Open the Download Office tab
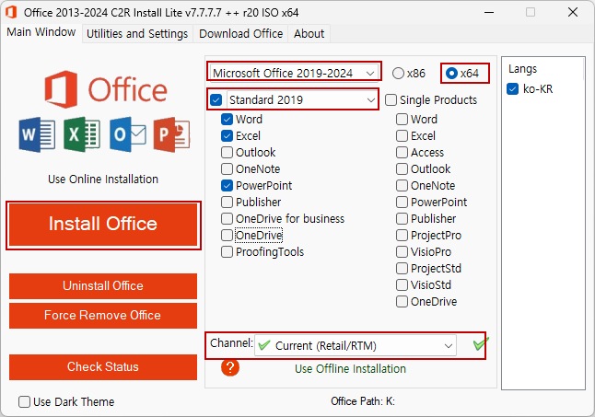The height and width of the screenshot is (417, 595). (x=240, y=34)
